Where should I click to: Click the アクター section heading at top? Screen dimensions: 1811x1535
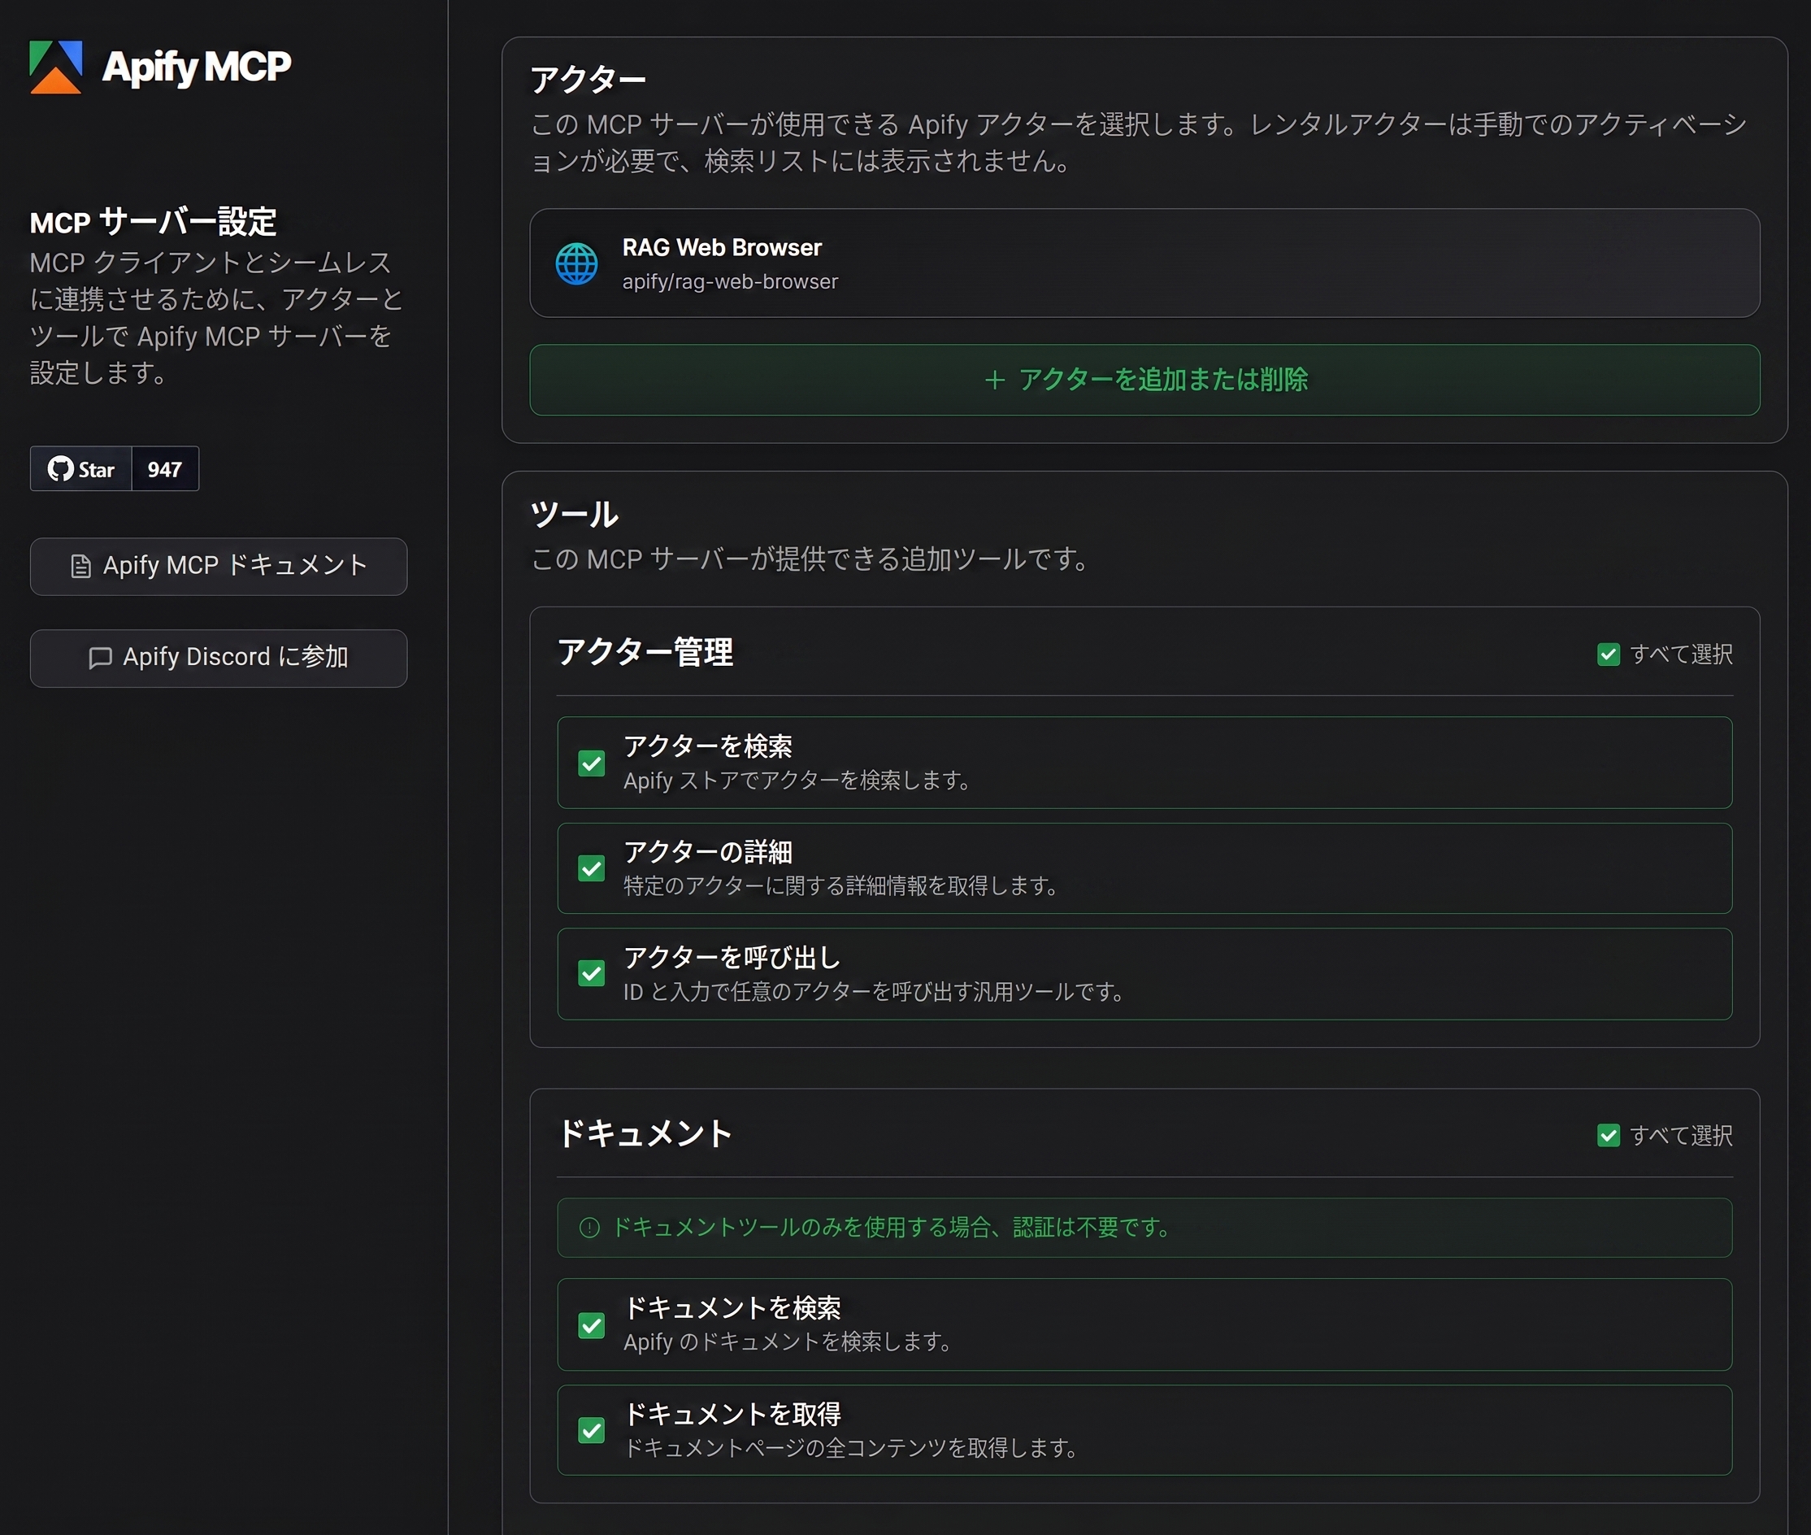[x=588, y=80]
